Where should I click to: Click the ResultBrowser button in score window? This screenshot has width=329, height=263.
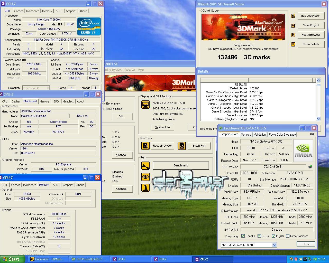coord(311,35)
